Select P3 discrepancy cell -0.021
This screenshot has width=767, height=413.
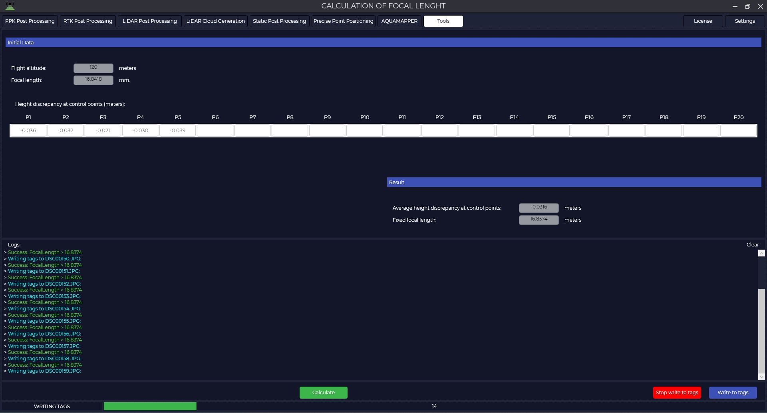(x=103, y=131)
